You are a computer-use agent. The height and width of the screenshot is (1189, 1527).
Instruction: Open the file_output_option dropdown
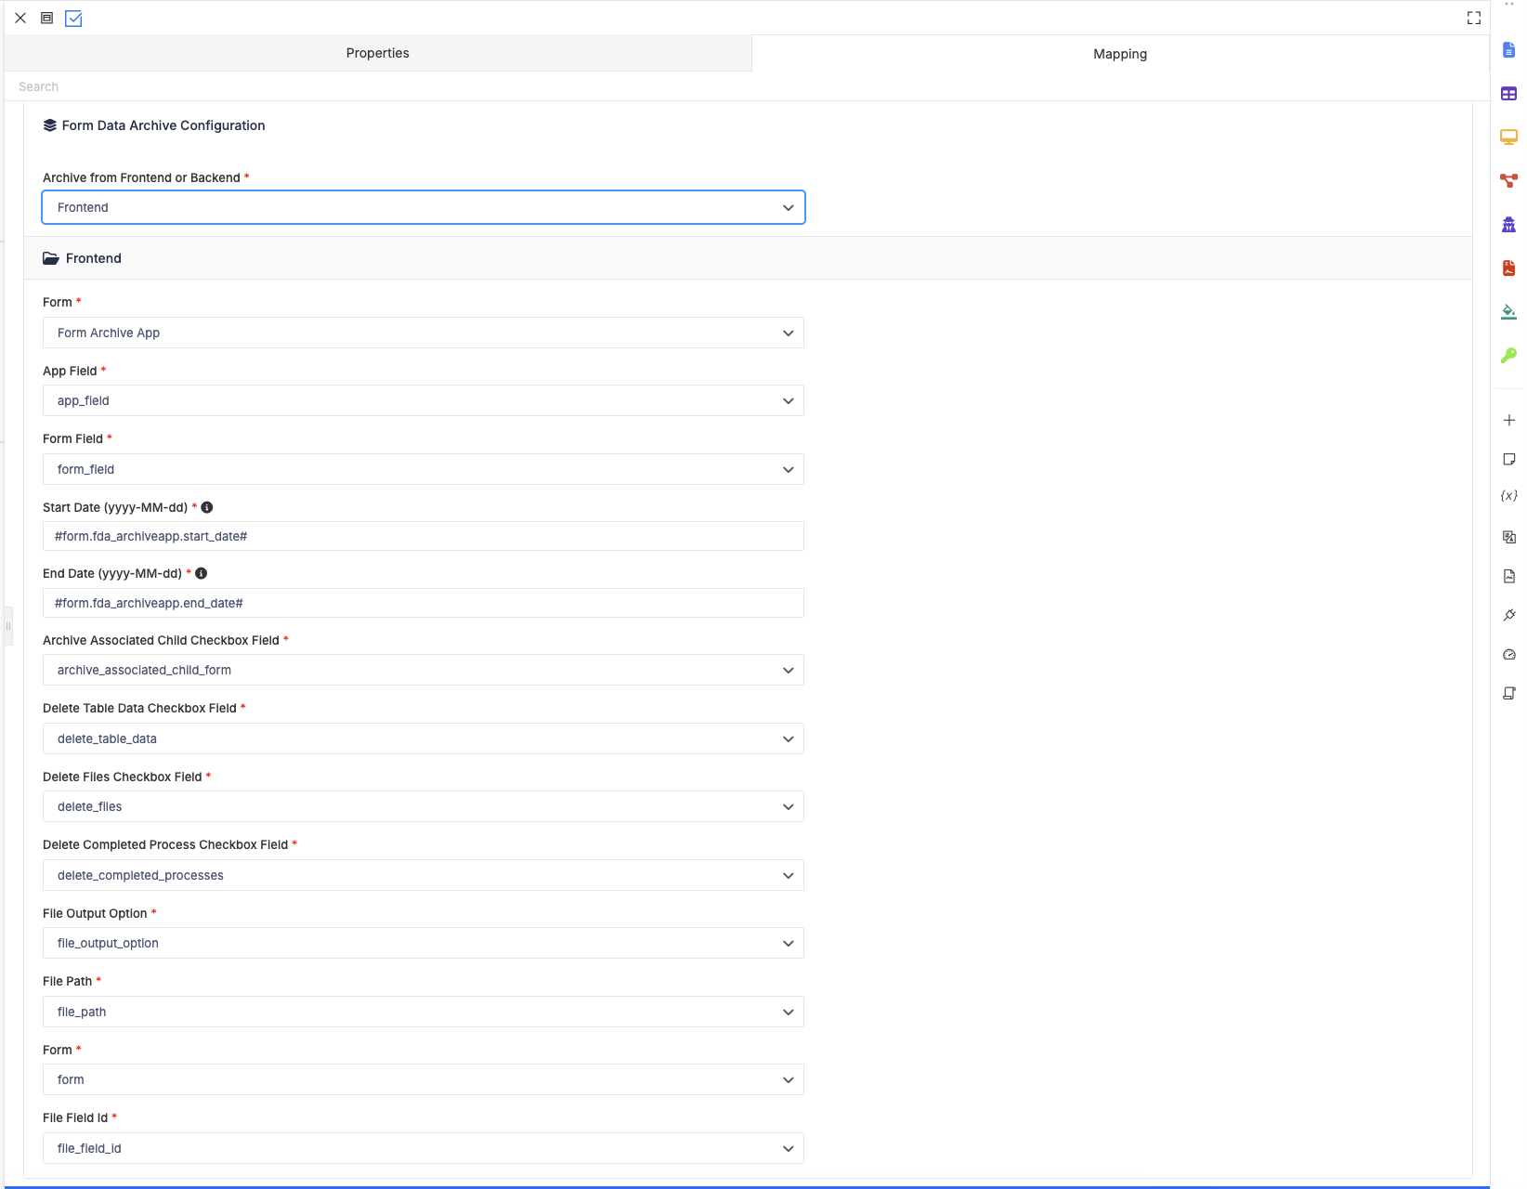pos(424,943)
